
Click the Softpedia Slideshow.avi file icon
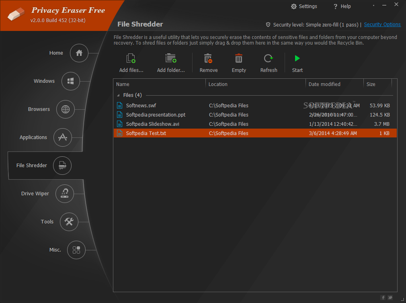point(120,124)
